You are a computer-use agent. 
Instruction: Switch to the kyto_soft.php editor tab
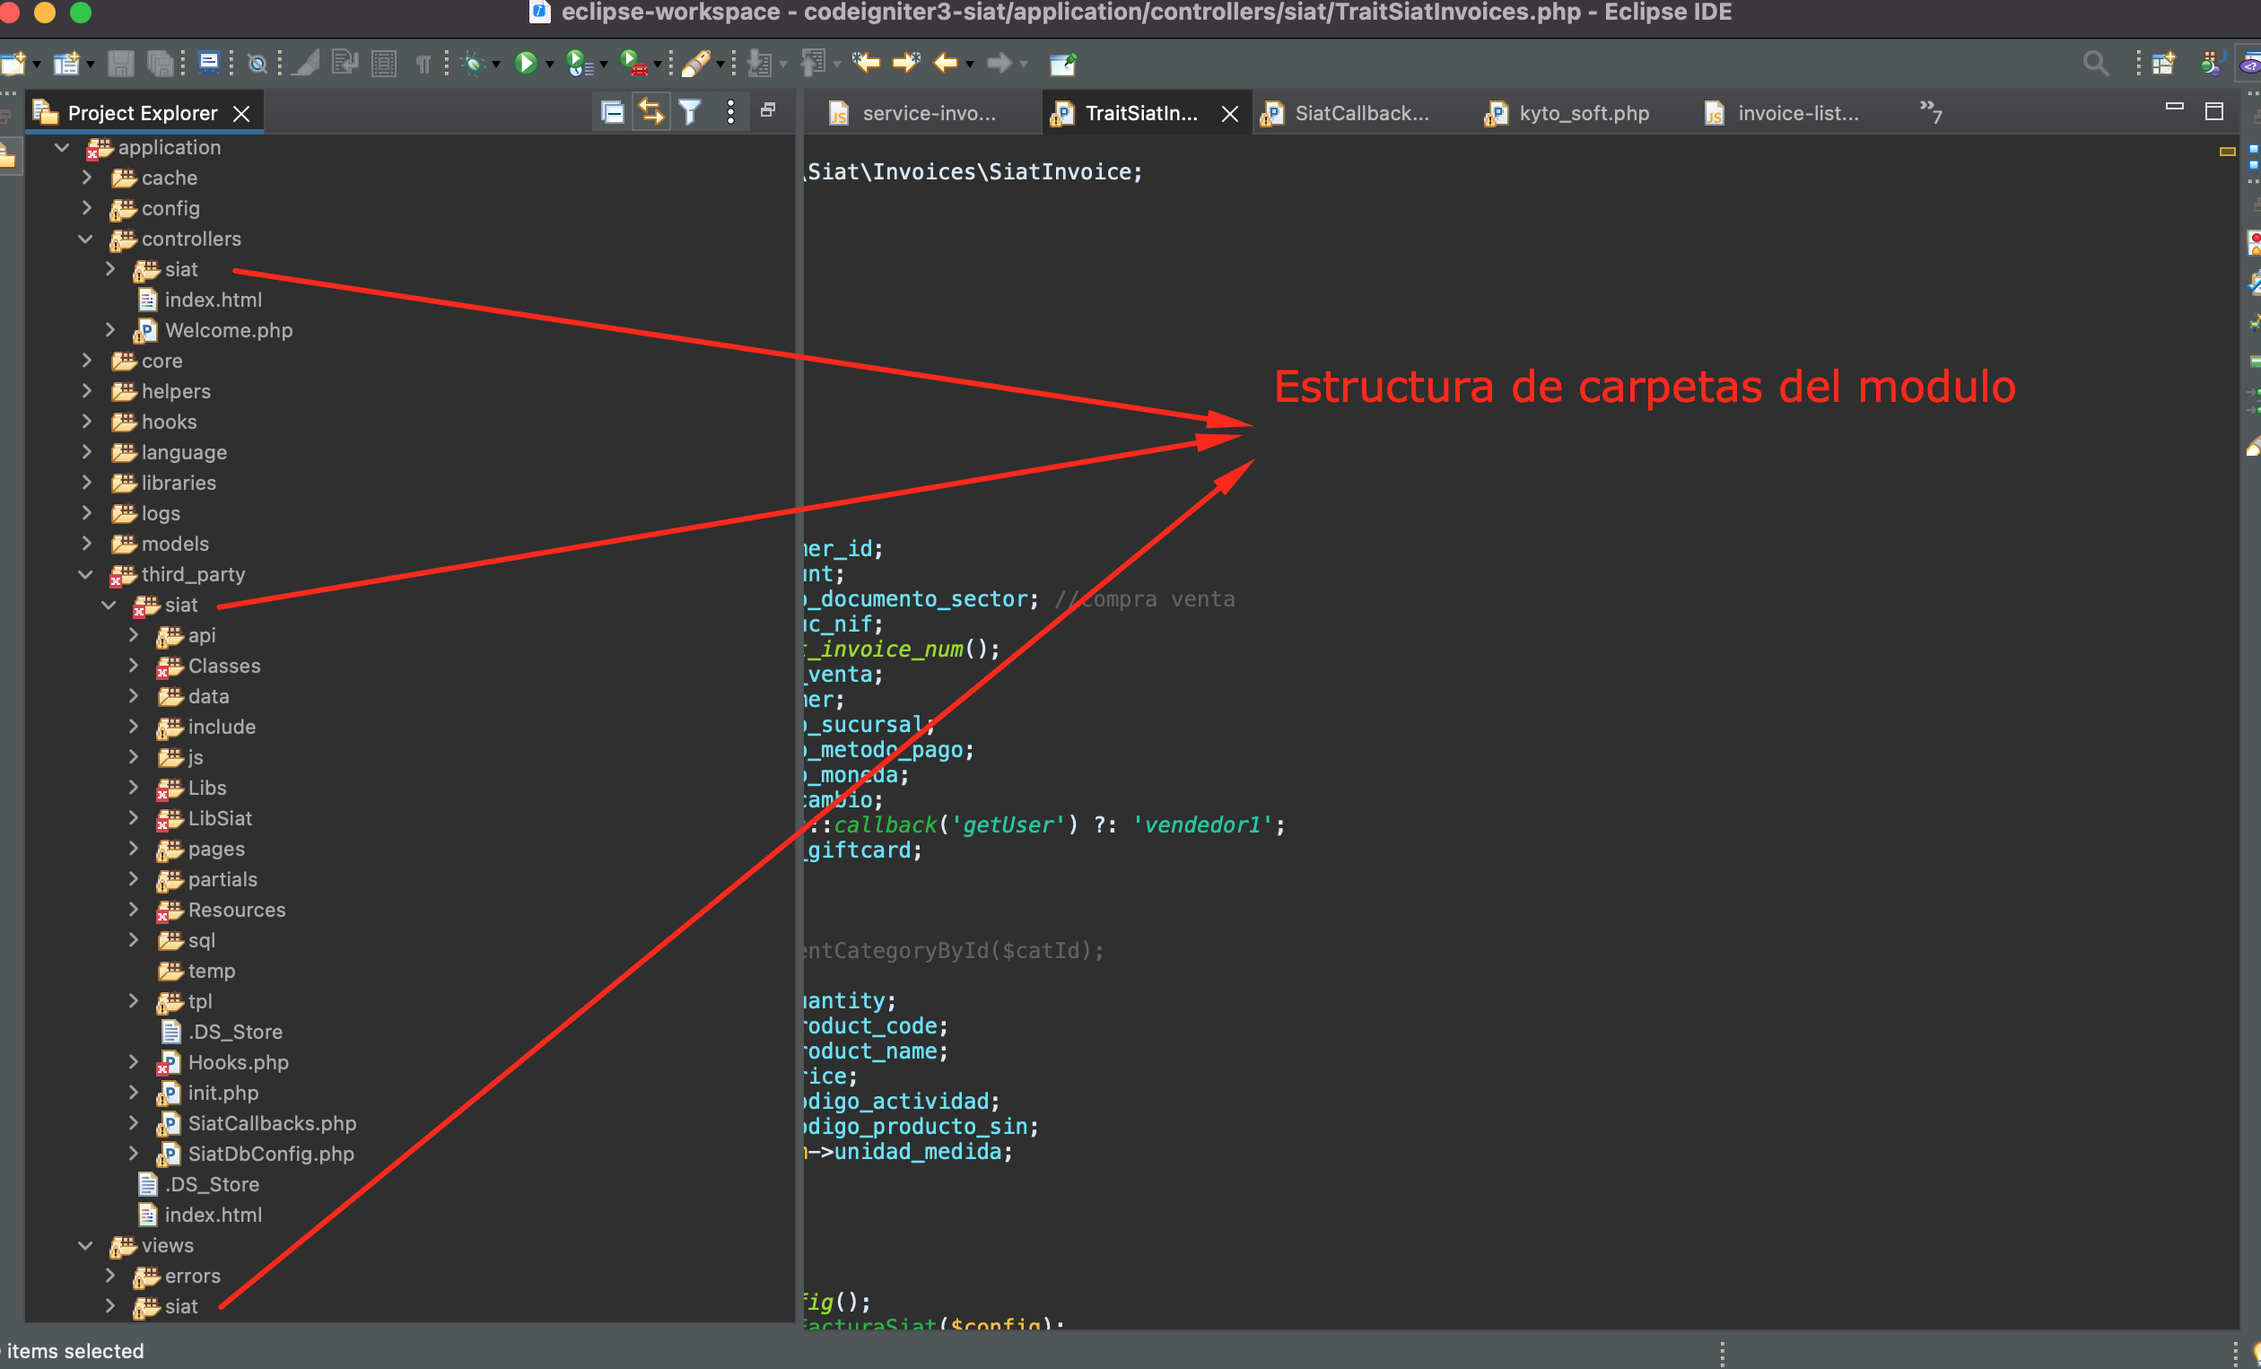1583,113
